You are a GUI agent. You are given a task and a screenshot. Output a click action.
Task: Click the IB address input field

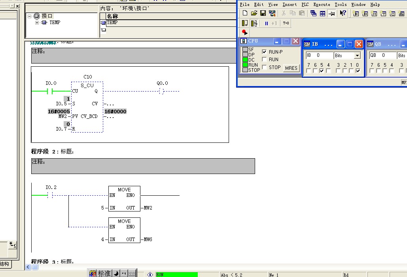click(x=319, y=56)
